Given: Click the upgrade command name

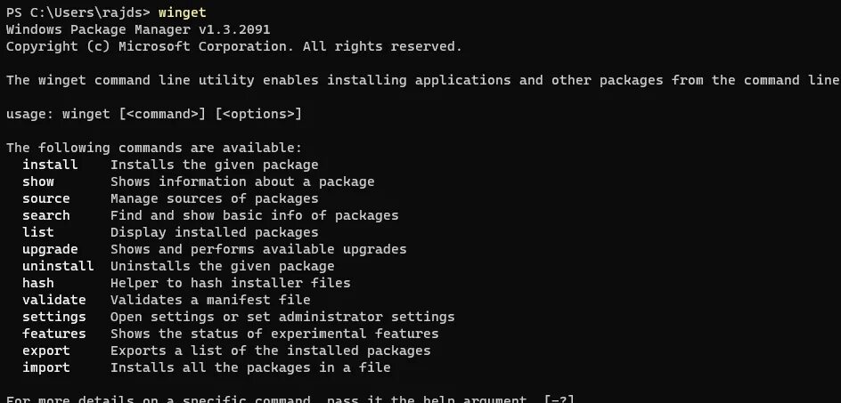Looking at the screenshot, I should click(x=50, y=249).
